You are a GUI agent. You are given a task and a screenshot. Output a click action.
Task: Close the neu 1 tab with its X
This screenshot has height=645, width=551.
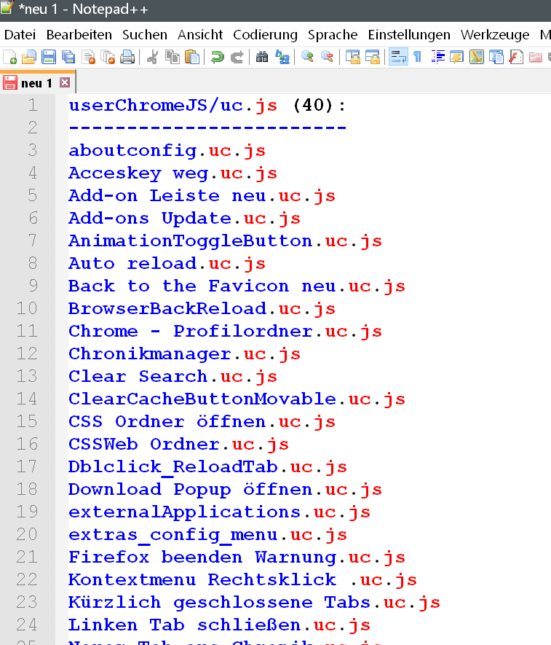click(65, 82)
